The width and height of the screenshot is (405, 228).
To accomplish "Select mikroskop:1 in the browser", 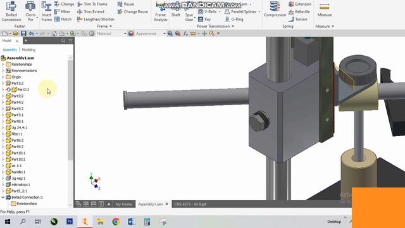I will (x=21, y=184).
